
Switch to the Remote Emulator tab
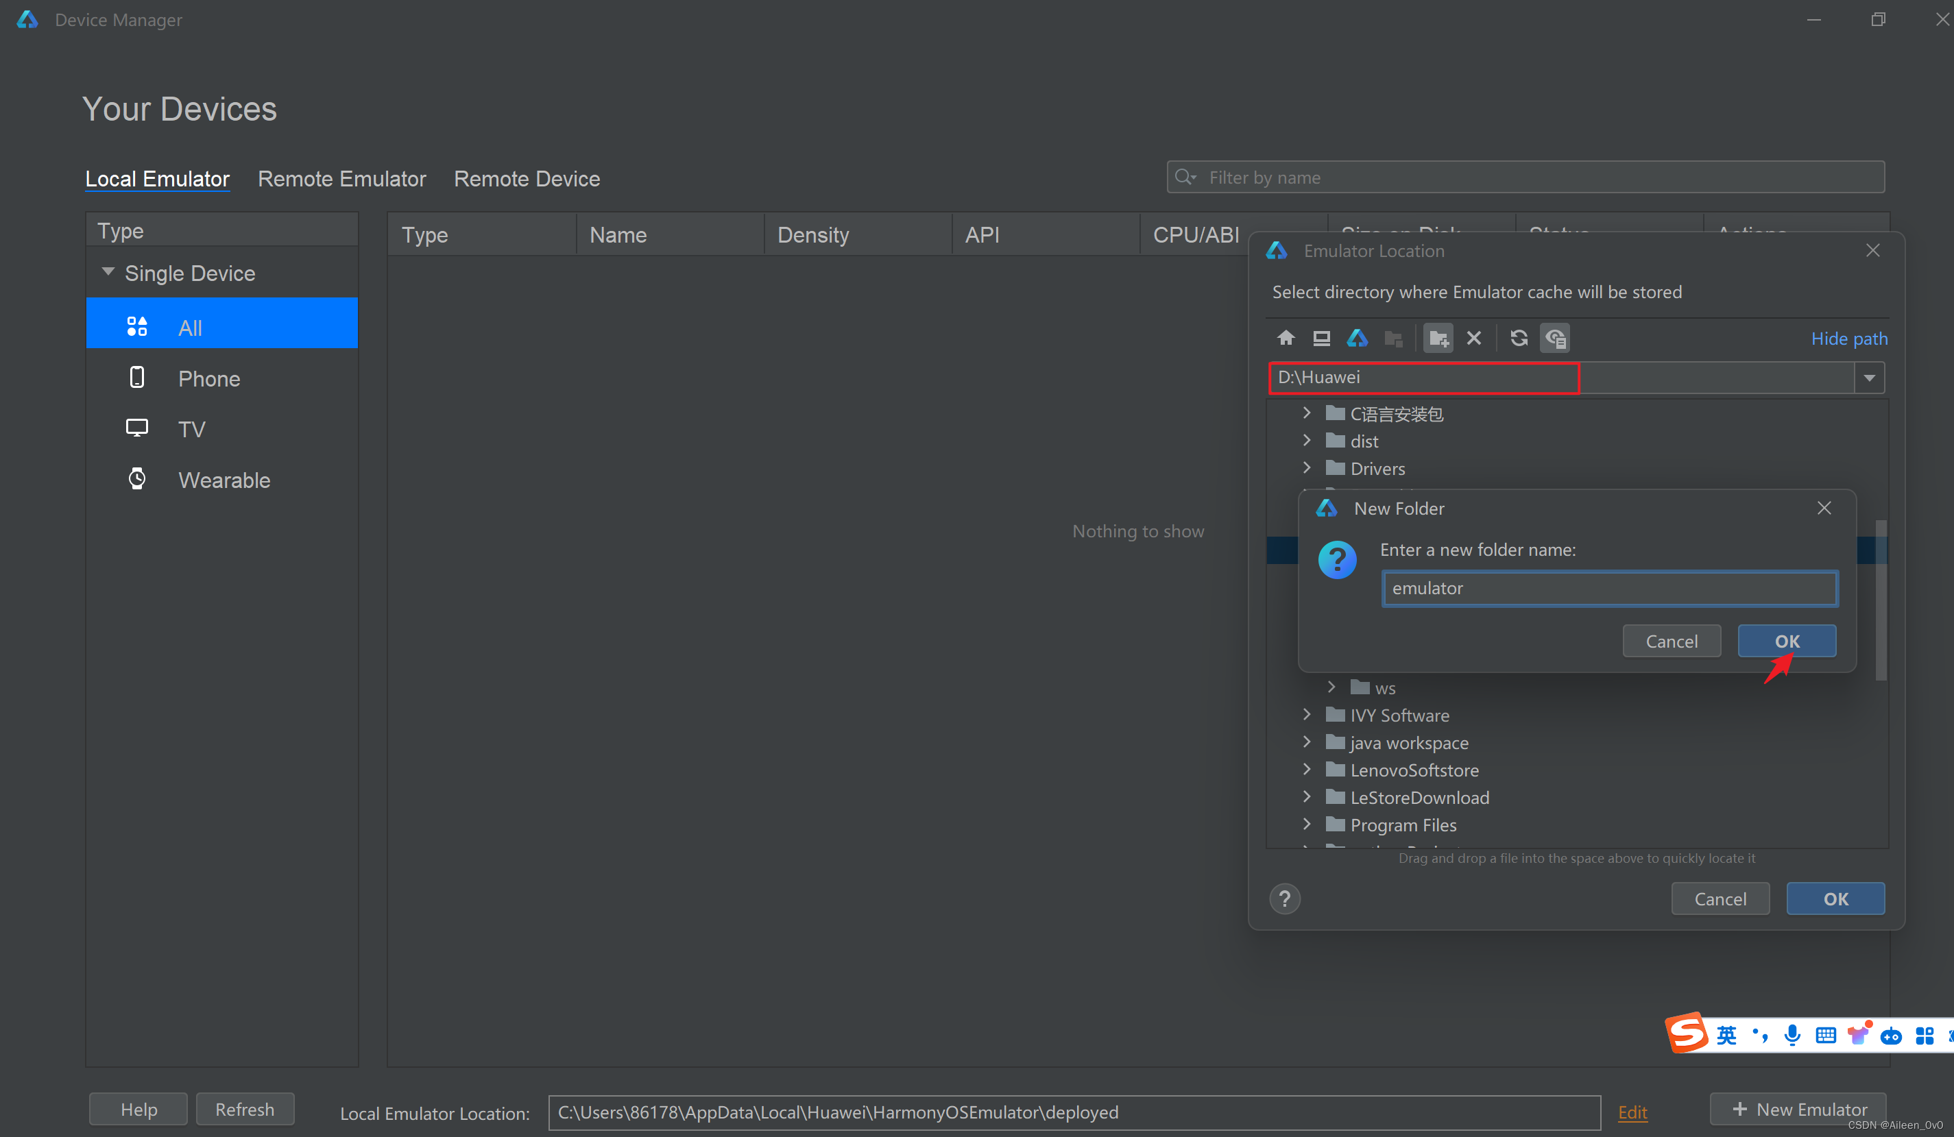tap(341, 178)
